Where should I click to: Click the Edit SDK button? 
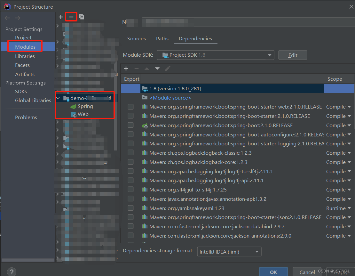(293, 55)
